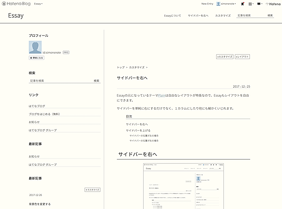Click the small user avatar in header
Screen dimensions: 282x209
click(218, 4)
